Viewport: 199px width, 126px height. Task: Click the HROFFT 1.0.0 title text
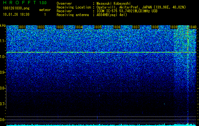pyautogui.click(x=25, y=3)
